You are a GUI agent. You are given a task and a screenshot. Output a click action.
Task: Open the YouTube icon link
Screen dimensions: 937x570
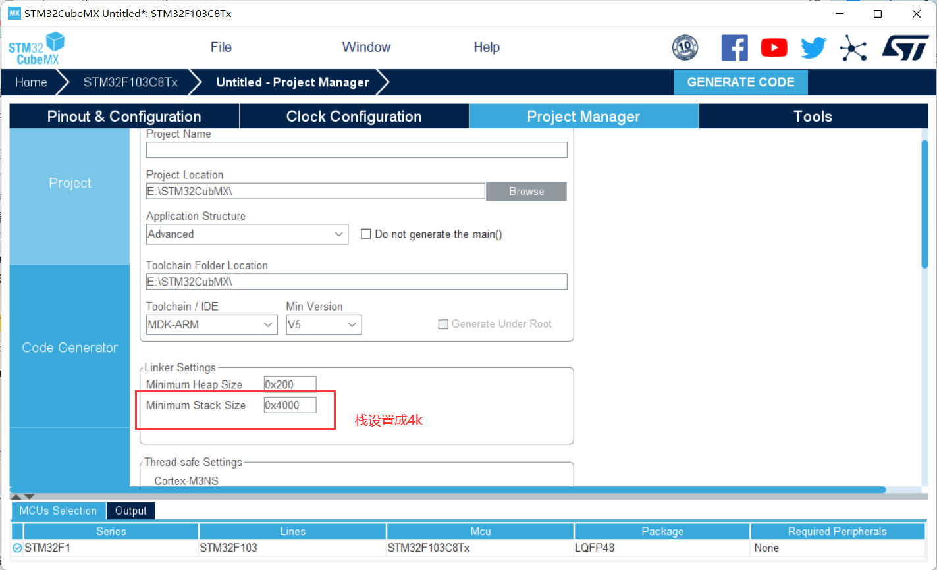774,48
